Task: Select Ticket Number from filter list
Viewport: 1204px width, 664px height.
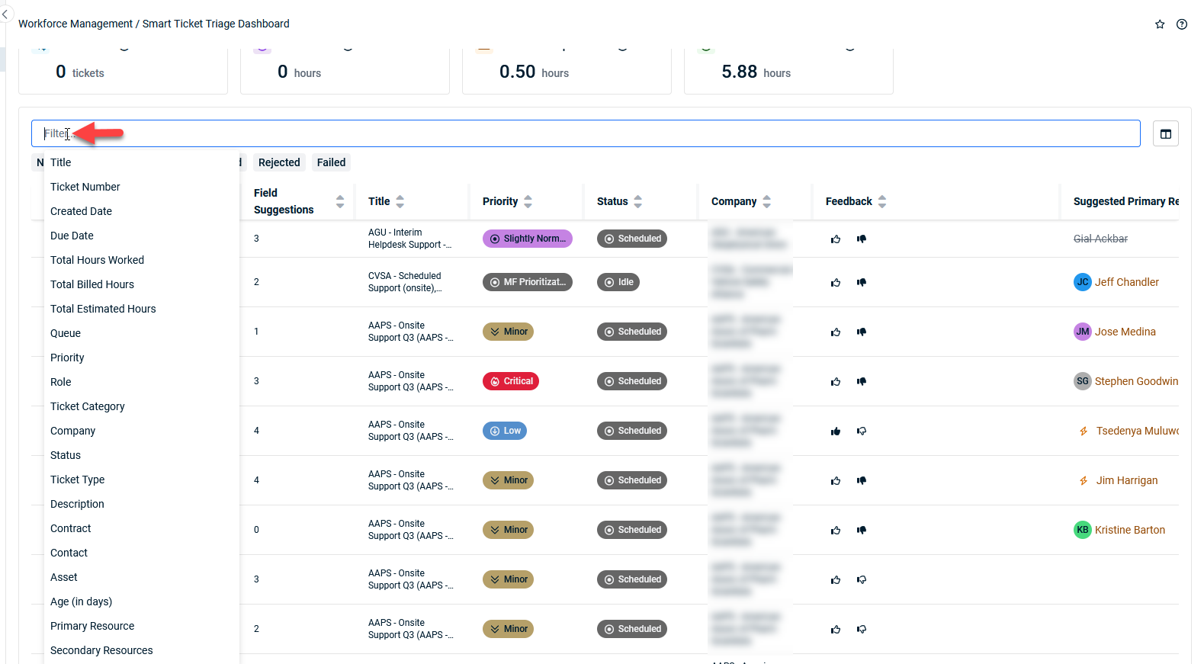Action: click(x=85, y=187)
